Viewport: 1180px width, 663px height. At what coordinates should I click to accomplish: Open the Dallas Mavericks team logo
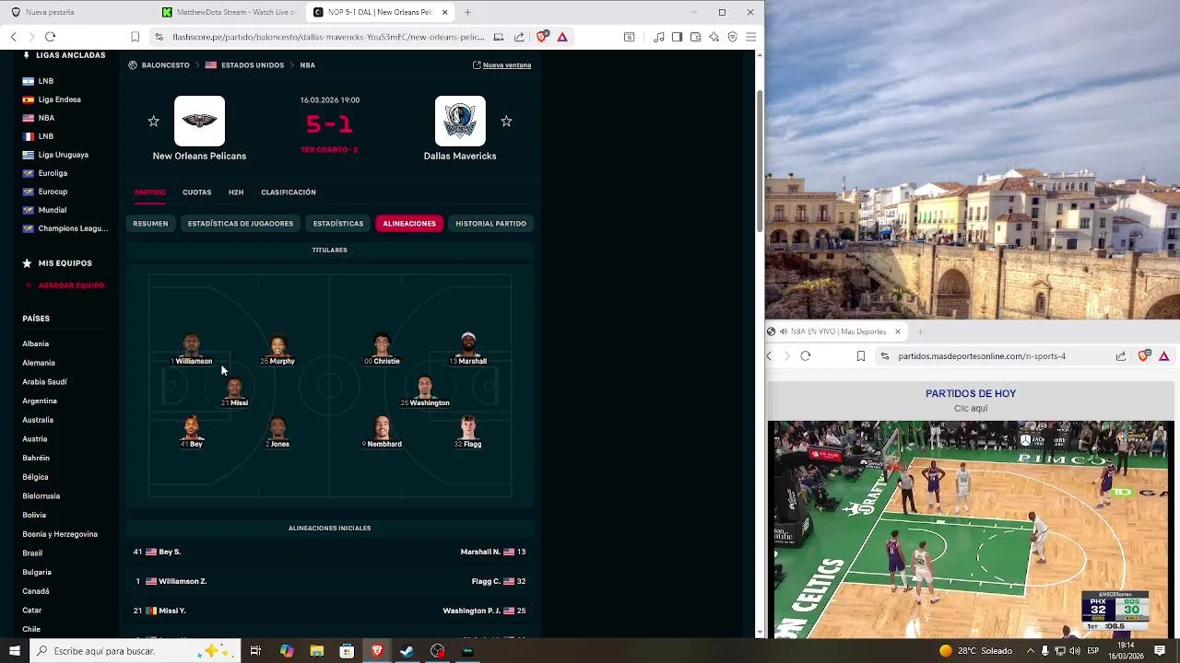(460, 122)
